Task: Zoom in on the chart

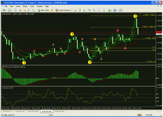Action: [x=89, y=10]
